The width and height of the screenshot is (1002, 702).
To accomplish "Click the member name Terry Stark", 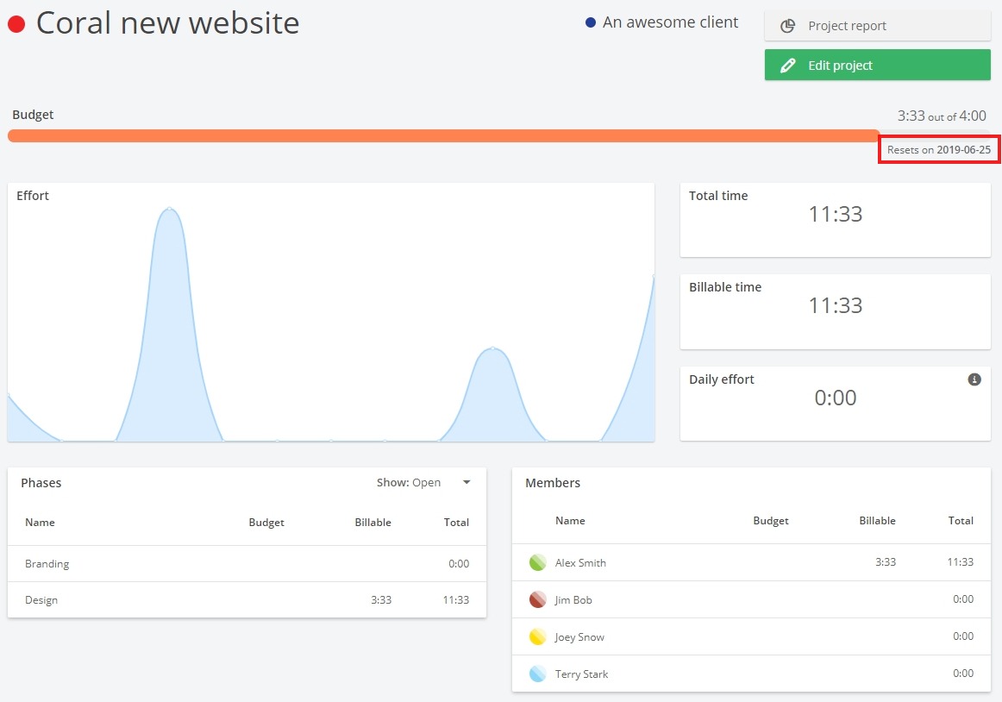I will [x=581, y=674].
